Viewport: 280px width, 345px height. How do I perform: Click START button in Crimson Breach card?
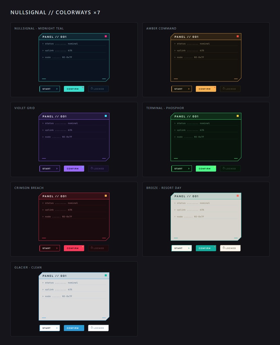click(x=50, y=248)
